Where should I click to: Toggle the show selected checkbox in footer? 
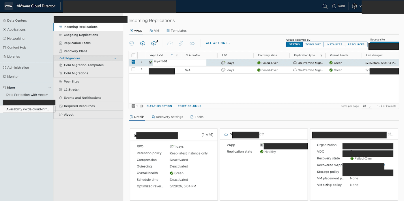(x=133, y=106)
